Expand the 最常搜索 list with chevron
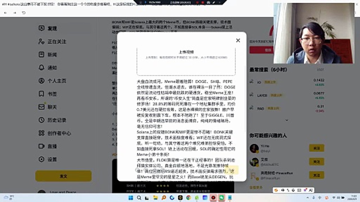 coord(287,120)
